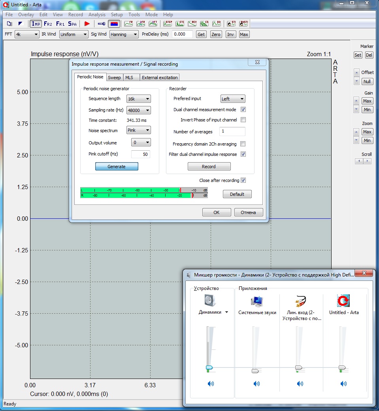This screenshot has height=411, width=379.
Task: Open the Setup menu
Action: 117,15
